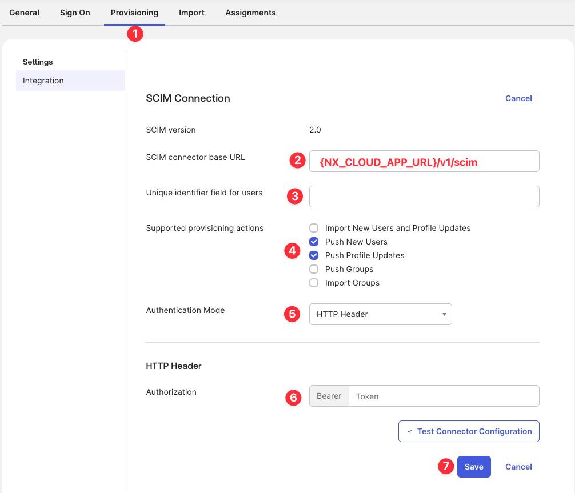Click the top Cancel link
This screenshot has height=493, width=575.
click(518, 98)
